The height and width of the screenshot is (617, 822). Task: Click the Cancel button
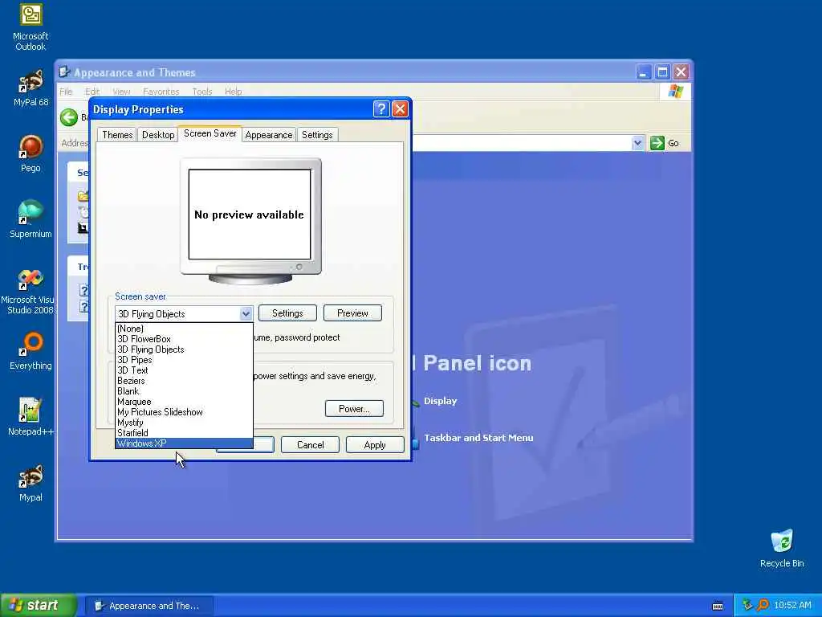point(310,445)
